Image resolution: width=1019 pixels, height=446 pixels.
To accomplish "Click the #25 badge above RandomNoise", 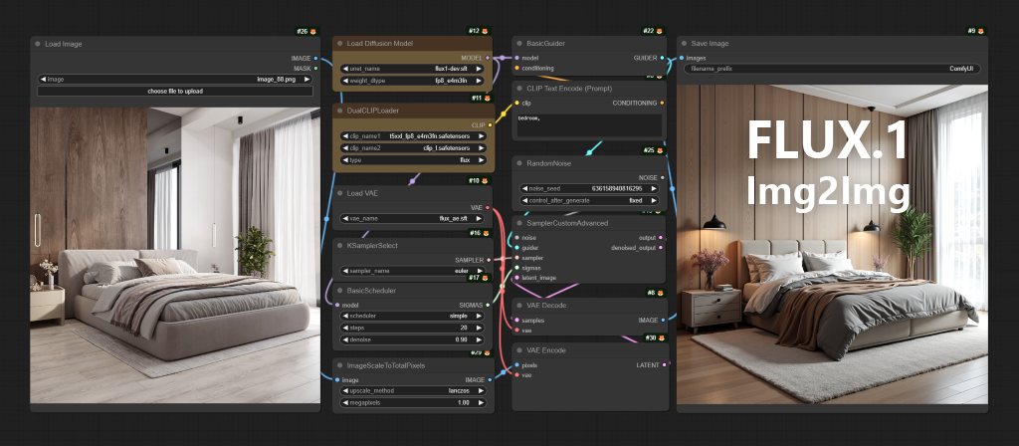I will pos(655,151).
